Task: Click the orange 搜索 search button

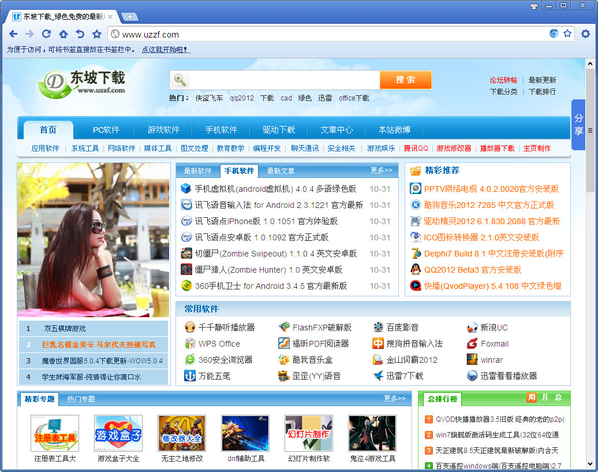Action: point(405,80)
